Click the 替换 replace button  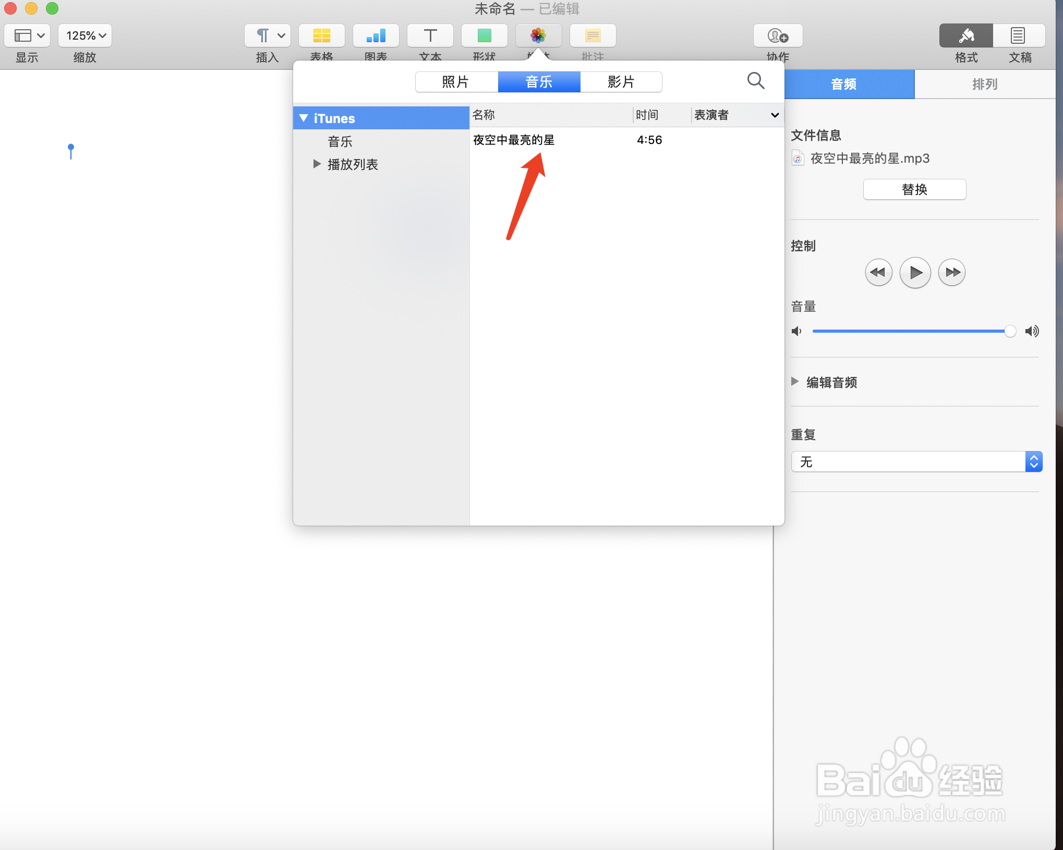pyautogui.click(x=914, y=189)
